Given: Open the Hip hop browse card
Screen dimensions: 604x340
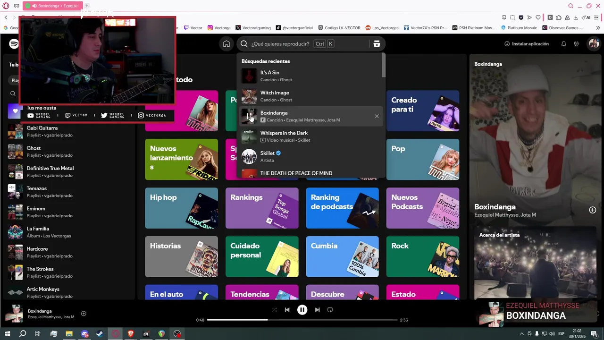Looking at the screenshot, I should pos(181,208).
